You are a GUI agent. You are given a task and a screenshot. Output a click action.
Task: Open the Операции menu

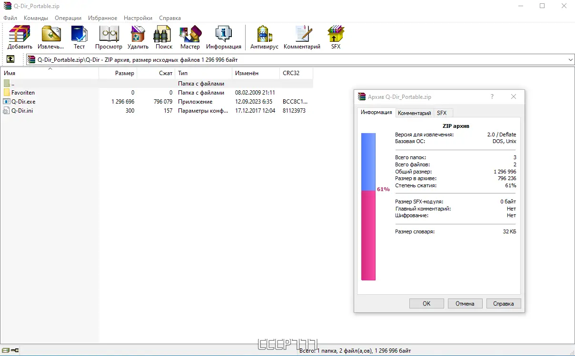68,18
